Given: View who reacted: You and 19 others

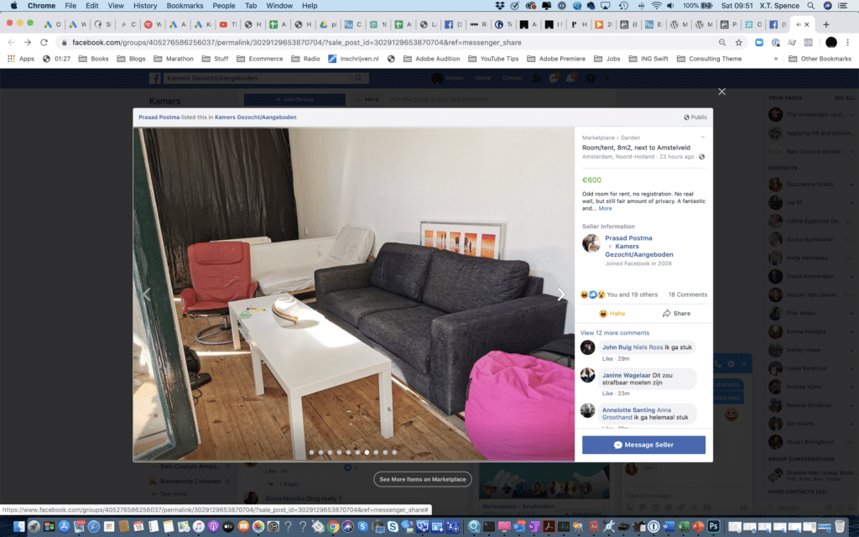Looking at the screenshot, I should pos(633,295).
